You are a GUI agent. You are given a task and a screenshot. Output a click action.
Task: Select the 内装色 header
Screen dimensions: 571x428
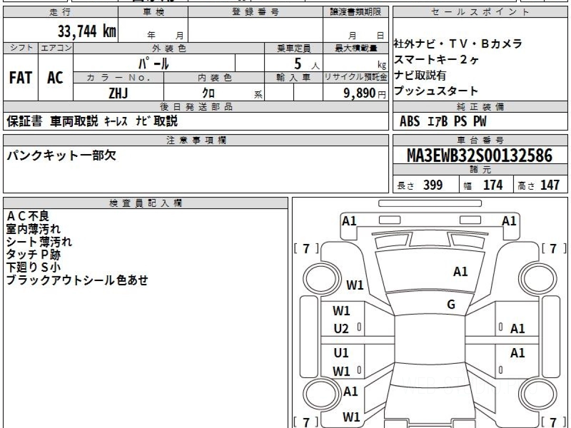pyautogui.click(x=214, y=78)
